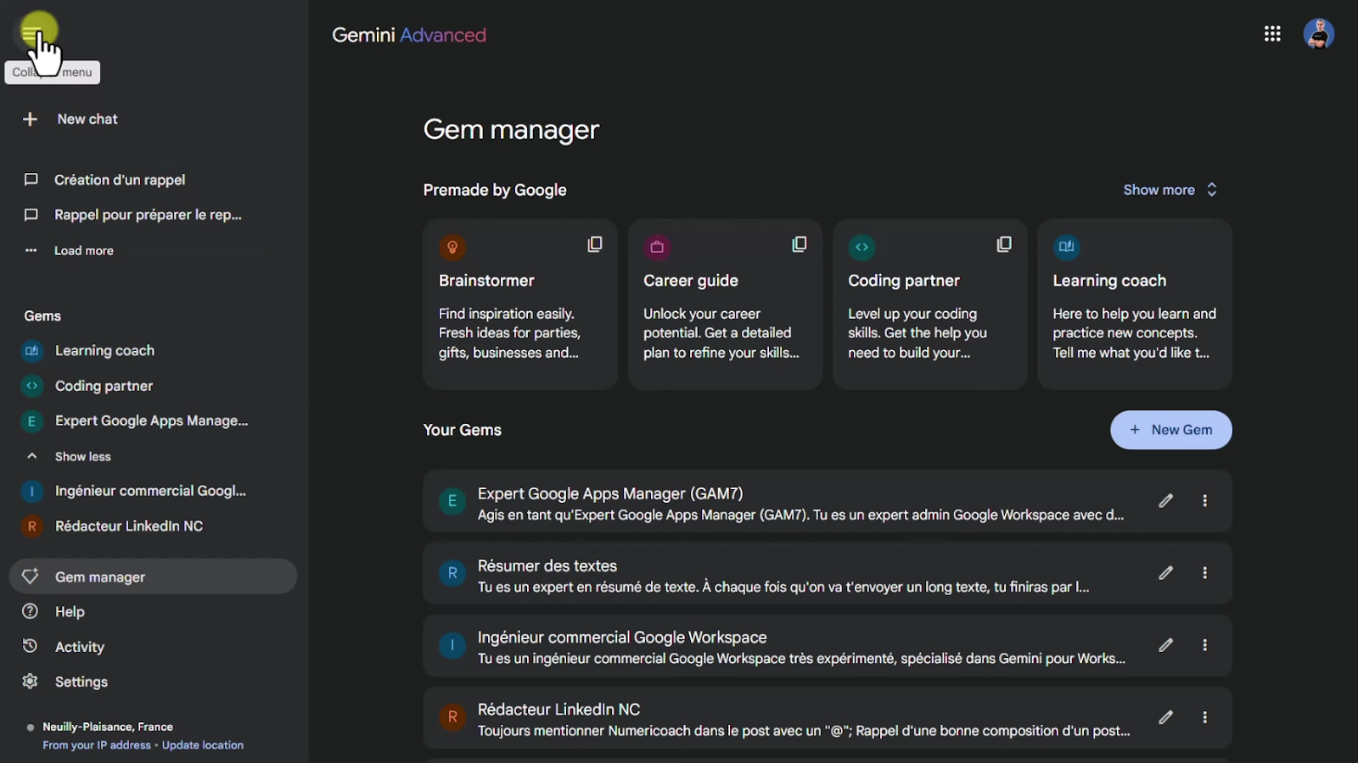1358x763 pixels.
Task: Edit the Expert Google Apps Manager (GAM7) gem
Action: click(x=1166, y=501)
